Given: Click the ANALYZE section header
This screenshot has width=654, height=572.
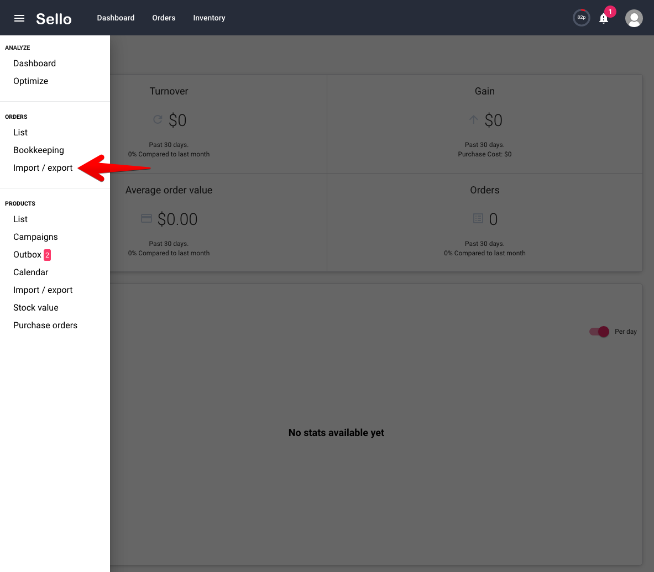Looking at the screenshot, I should (x=18, y=48).
